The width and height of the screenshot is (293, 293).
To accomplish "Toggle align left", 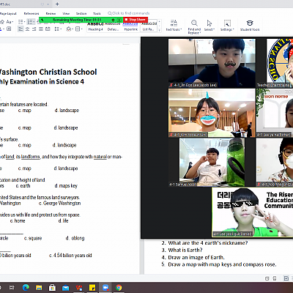I will 21,29.
